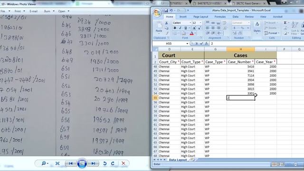
Task: Open the View ribbon tab
Action: [x=263, y=17]
